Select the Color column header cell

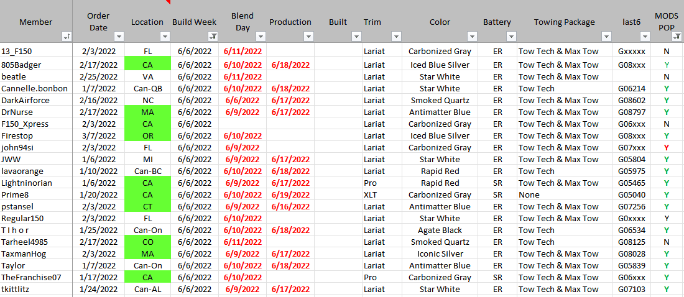(440, 22)
